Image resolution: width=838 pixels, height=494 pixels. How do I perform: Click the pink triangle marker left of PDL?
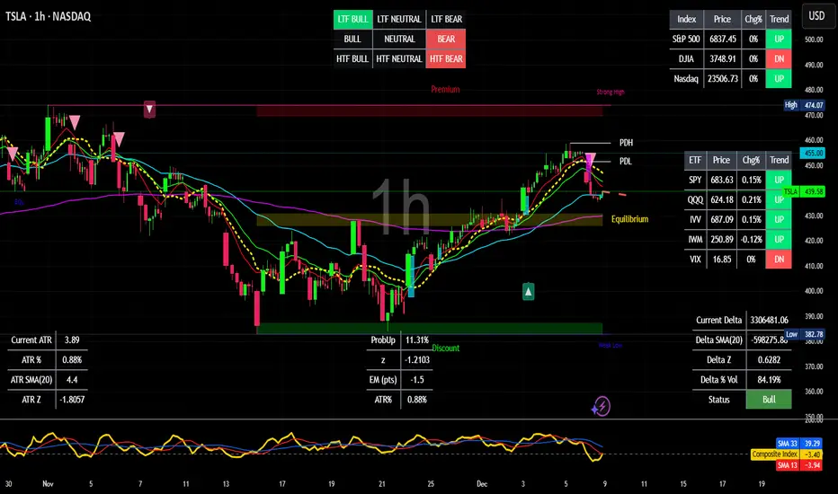click(x=590, y=159)
